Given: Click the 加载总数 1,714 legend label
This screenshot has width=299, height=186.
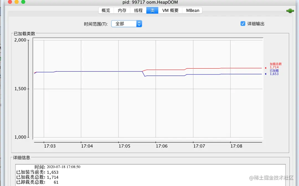Looking at the screenshot, I should tap(275, 66).
